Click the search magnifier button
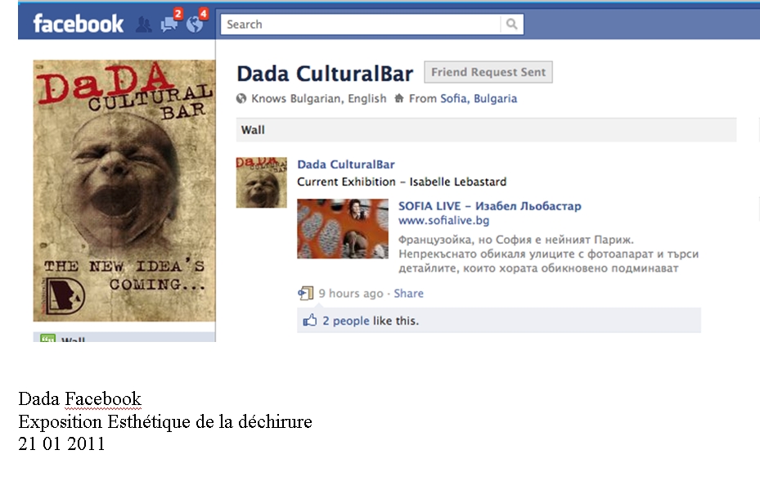This screenshot has width=760, height=477. click(x=512, y=24)
